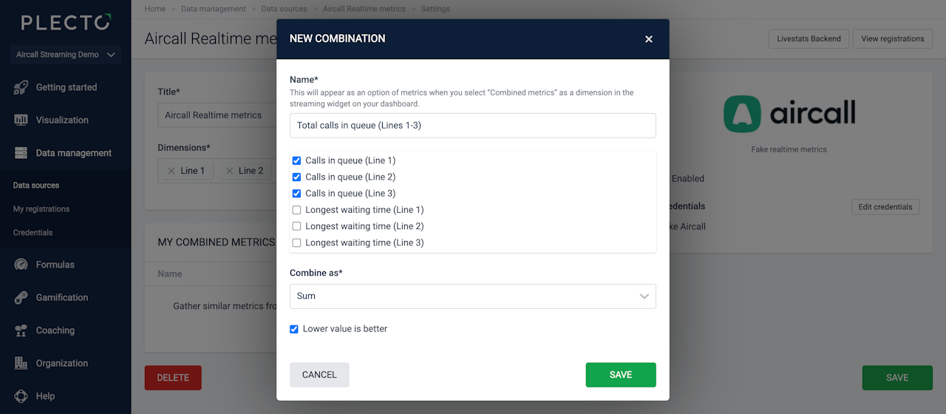This screenshot has height=414, width=946.
Task: Click the combination Name input field
Action: point(472,126)
